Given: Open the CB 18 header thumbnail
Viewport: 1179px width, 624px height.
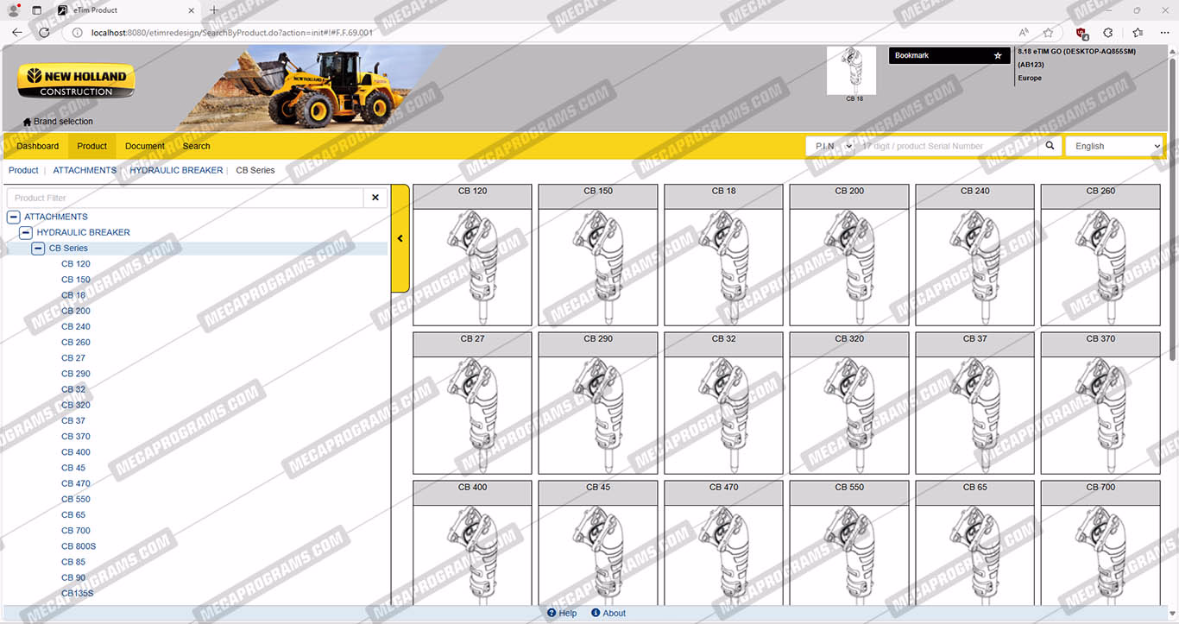Looking at the screenshot, I should coord(851,72).
